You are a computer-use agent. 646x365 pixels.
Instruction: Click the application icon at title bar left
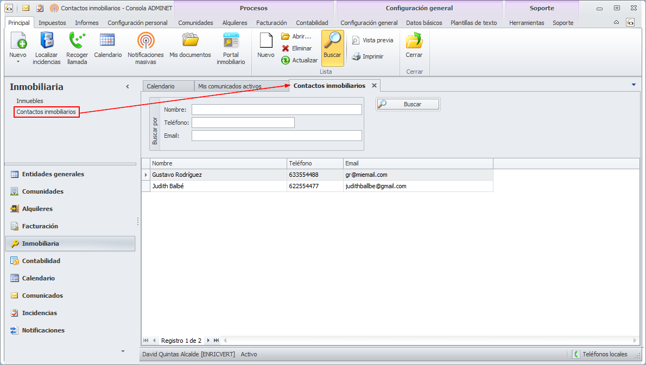point(9,8)
